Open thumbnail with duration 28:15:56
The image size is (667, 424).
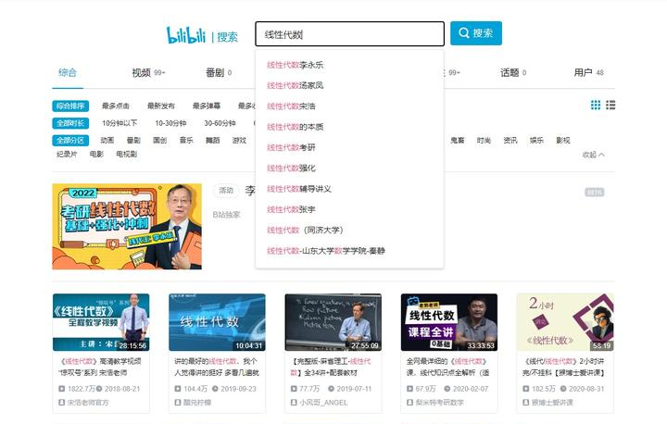coord(101,322)
